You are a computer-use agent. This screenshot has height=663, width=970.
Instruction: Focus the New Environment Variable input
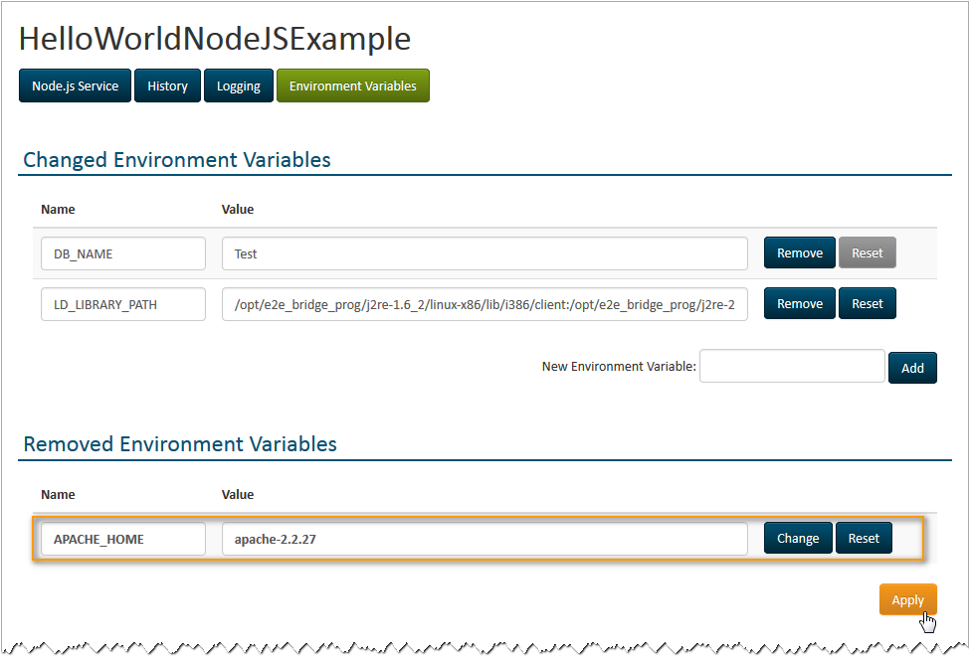coord(792,367)
